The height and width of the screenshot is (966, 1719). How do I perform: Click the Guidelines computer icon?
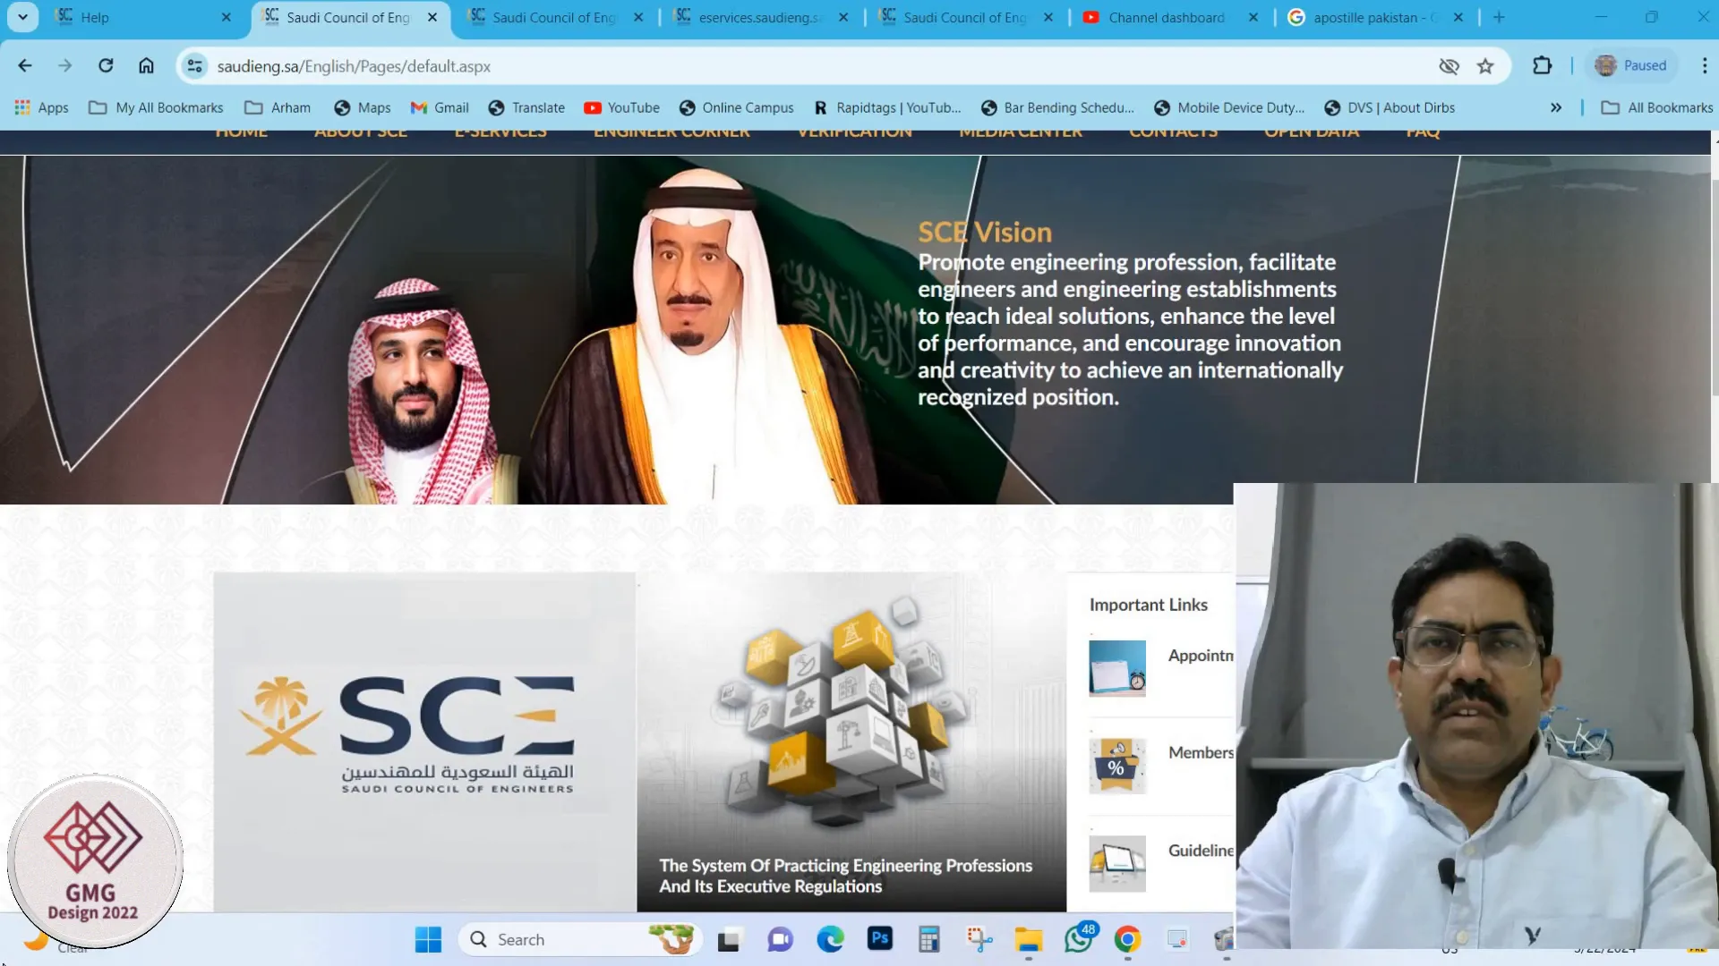click(1117, 863)
